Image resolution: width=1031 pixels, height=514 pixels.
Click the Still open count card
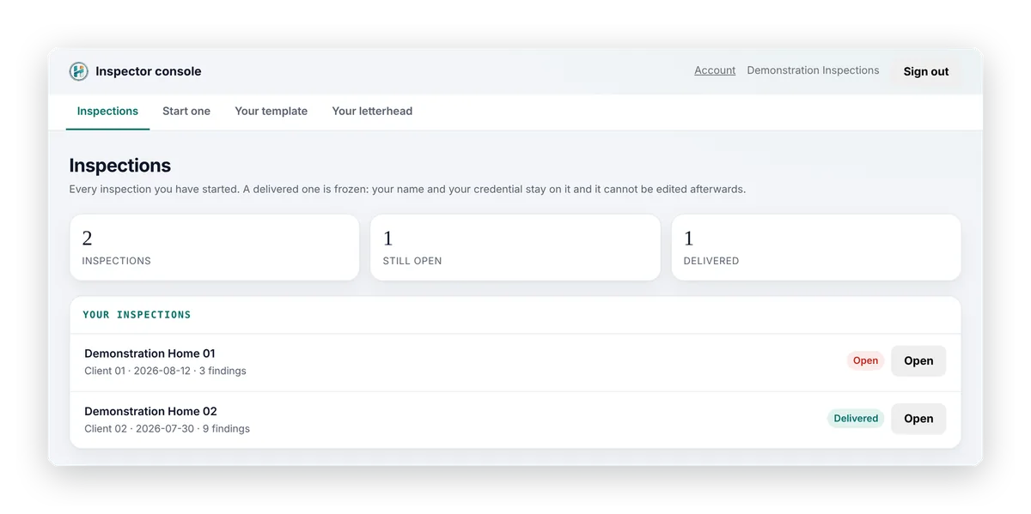click(515, 247)
